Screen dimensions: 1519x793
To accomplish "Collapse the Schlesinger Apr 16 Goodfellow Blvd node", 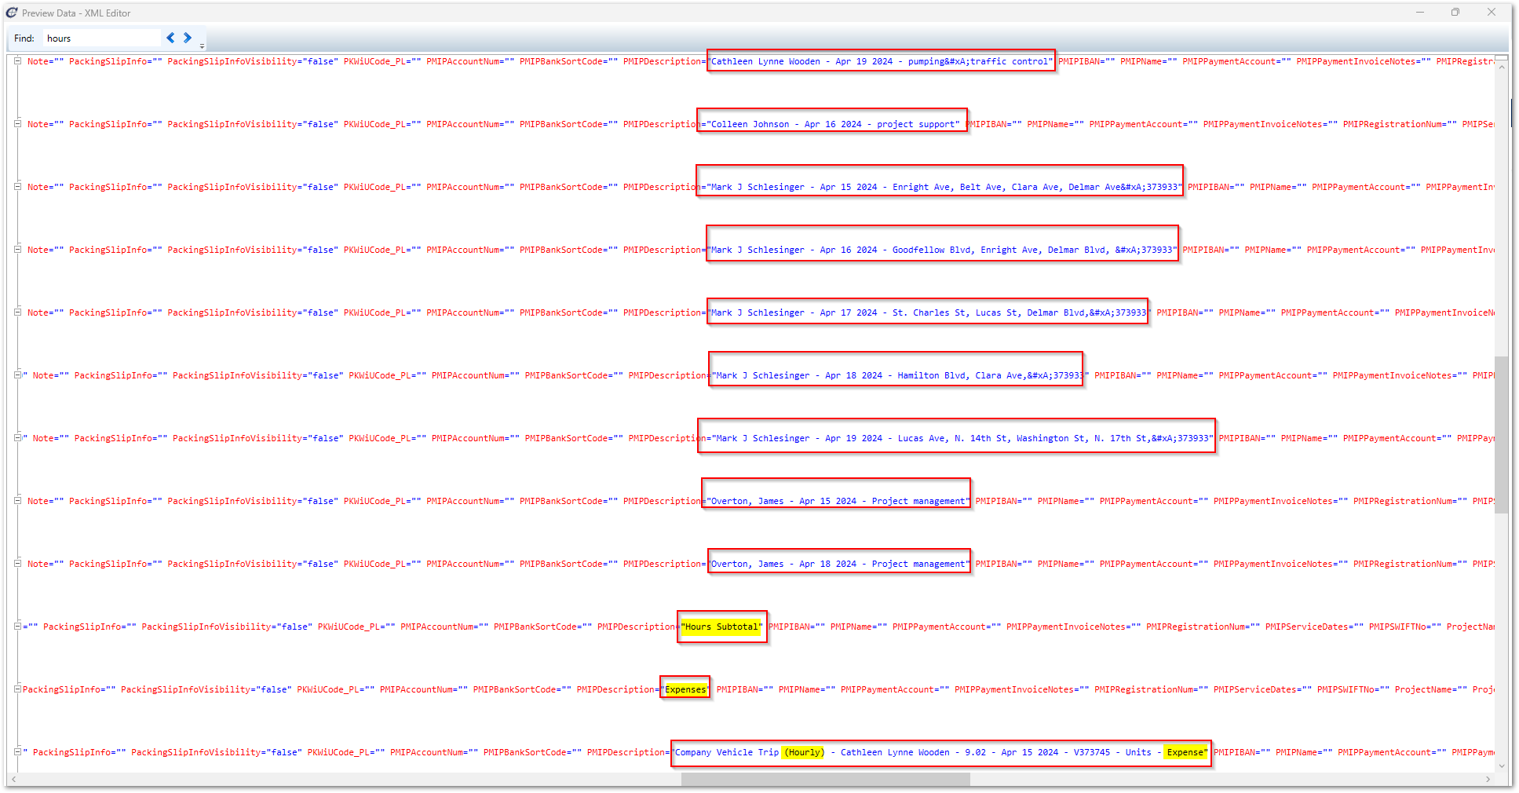I will click(17, 250).
